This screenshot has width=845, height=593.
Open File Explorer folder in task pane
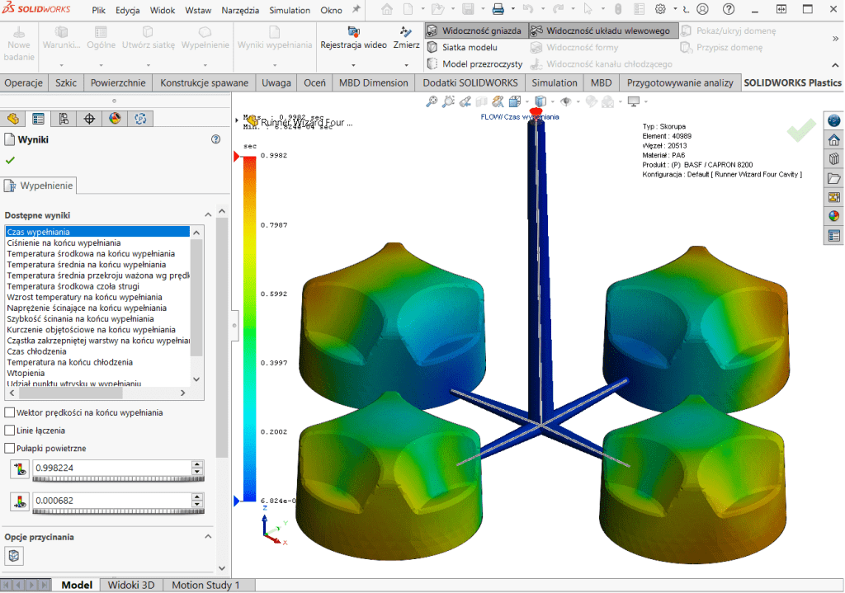click(x=833, y=178)
